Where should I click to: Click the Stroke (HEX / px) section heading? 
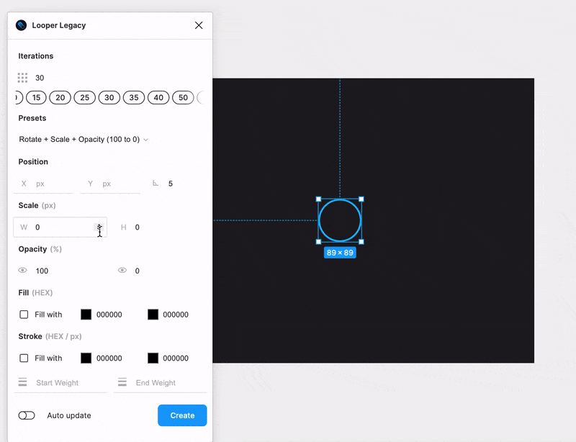pos(50,337)
